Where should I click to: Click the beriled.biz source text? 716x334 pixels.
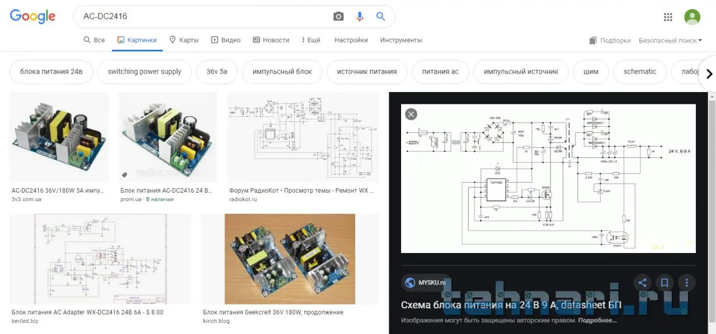coord(25,321)
